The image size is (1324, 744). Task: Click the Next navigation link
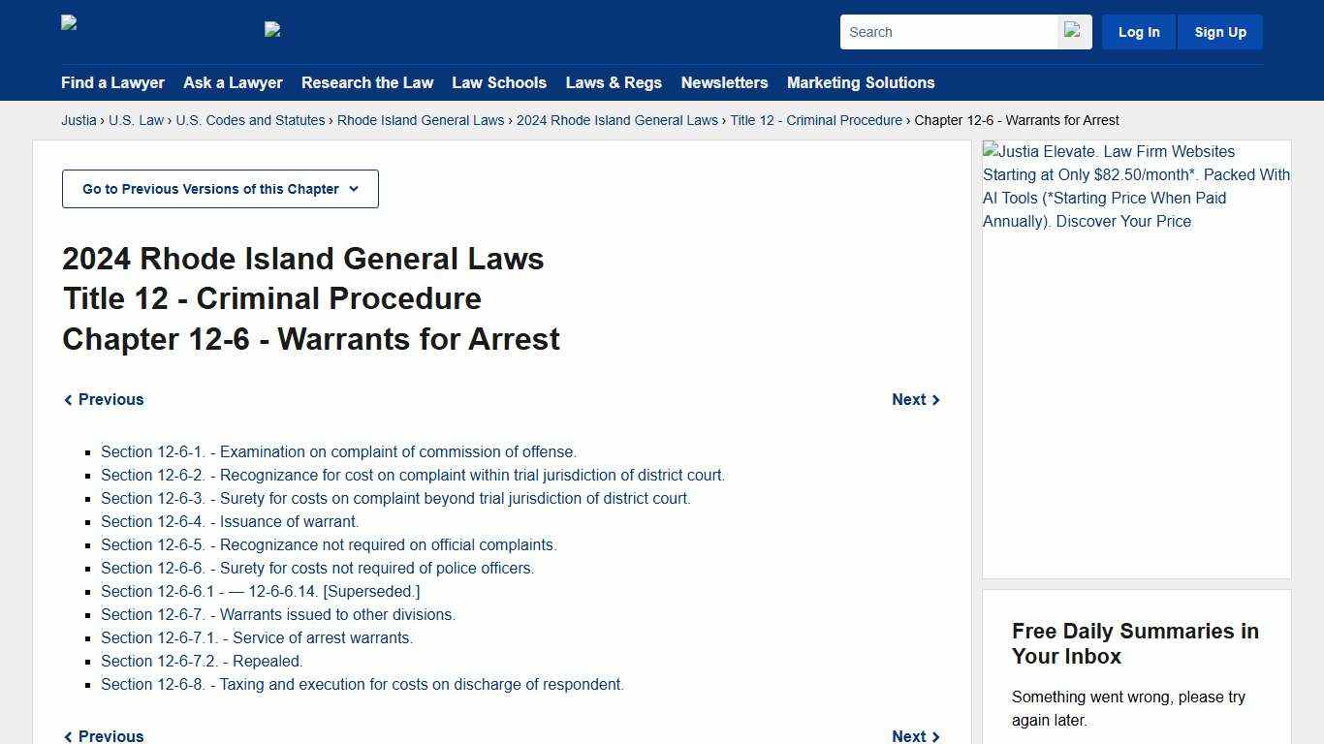click(x=908, y=399)
